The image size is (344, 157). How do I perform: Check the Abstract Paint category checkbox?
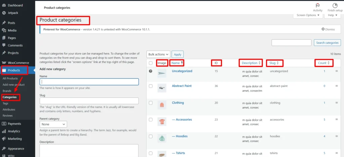150,86
